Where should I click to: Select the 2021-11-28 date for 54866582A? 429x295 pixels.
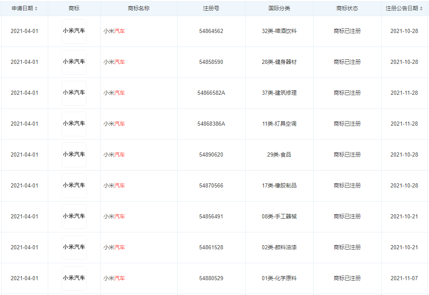click(404, 93)
